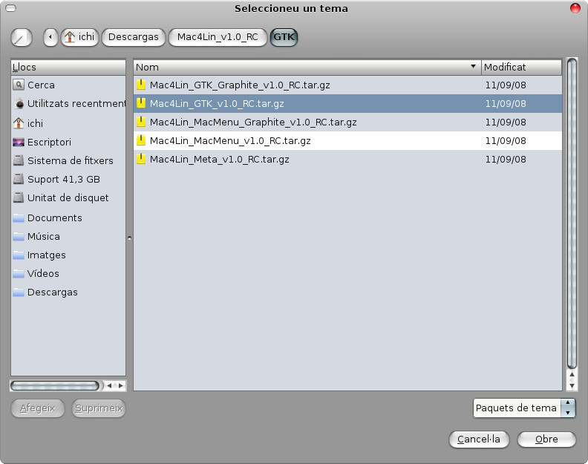Screen dimensions: 588x464
Task: Open the Descargas bookmark in sidebar
Action: (x=68, y=293)
